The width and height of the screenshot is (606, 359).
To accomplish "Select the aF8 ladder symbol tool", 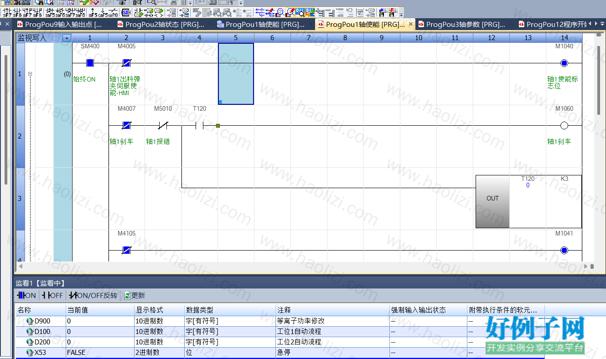I will coord(37,12).
